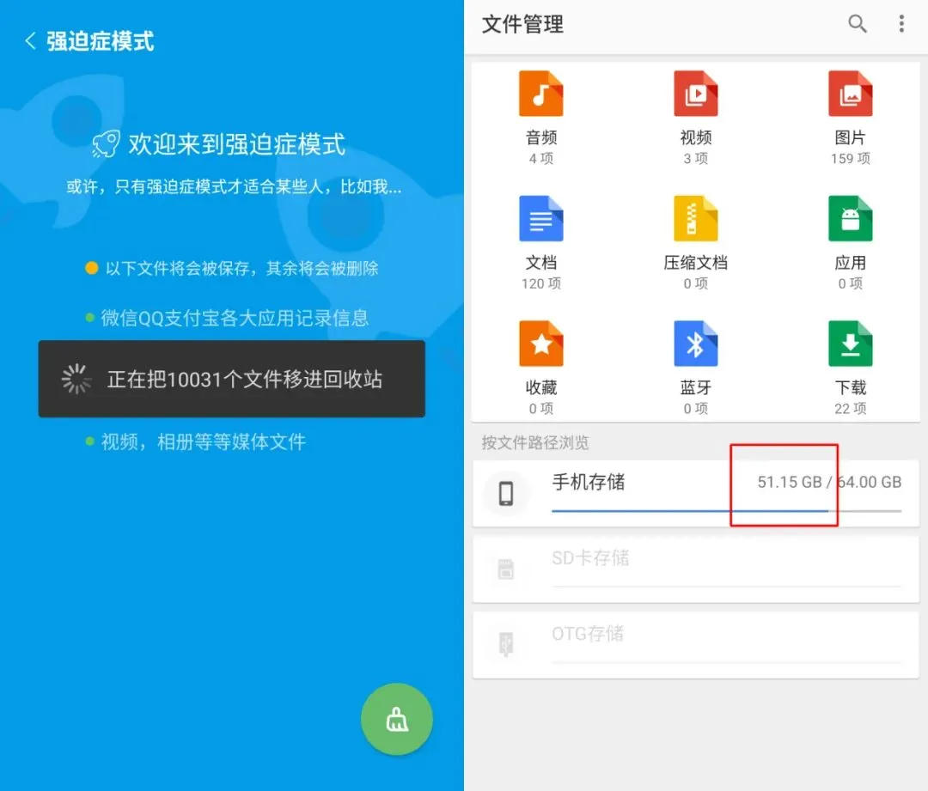
Task: Open the SD卡存储 entry
Action: [x=695, y=569]
